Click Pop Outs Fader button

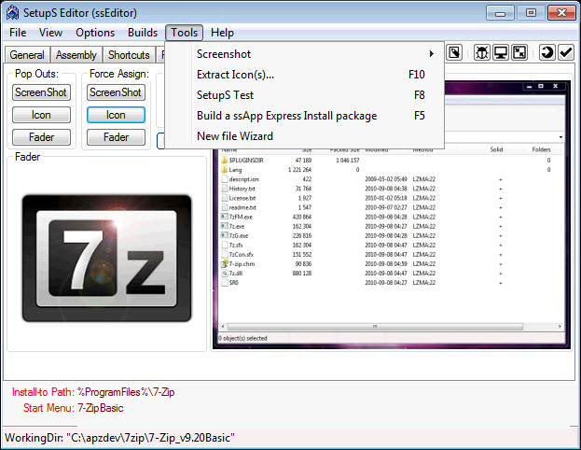(x=41, y=137)
